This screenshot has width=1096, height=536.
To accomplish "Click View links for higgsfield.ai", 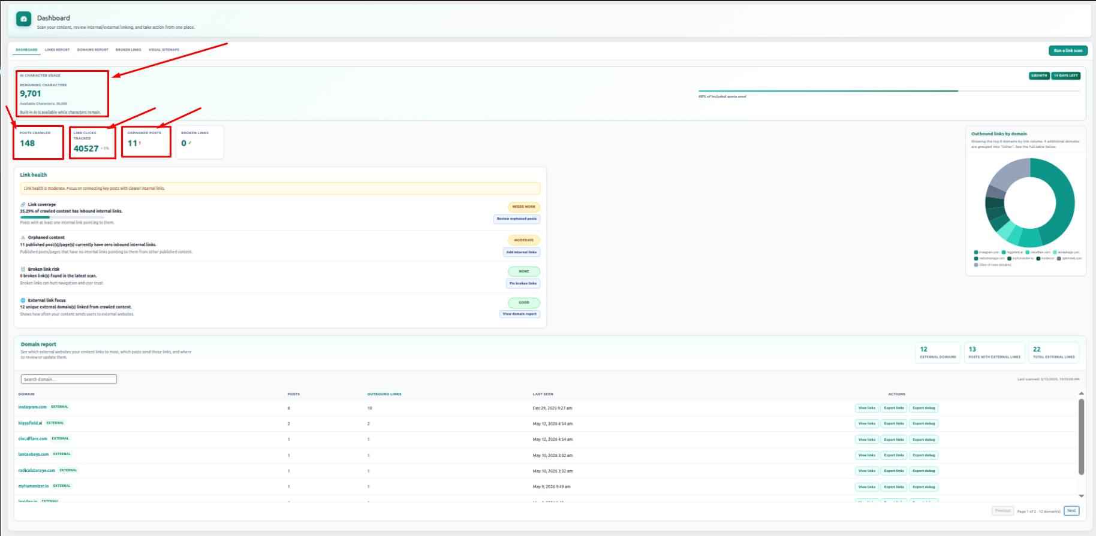I will click(867, 423).
